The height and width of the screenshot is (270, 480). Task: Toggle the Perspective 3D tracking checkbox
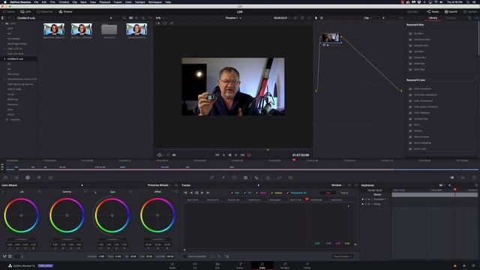[288, 193]
